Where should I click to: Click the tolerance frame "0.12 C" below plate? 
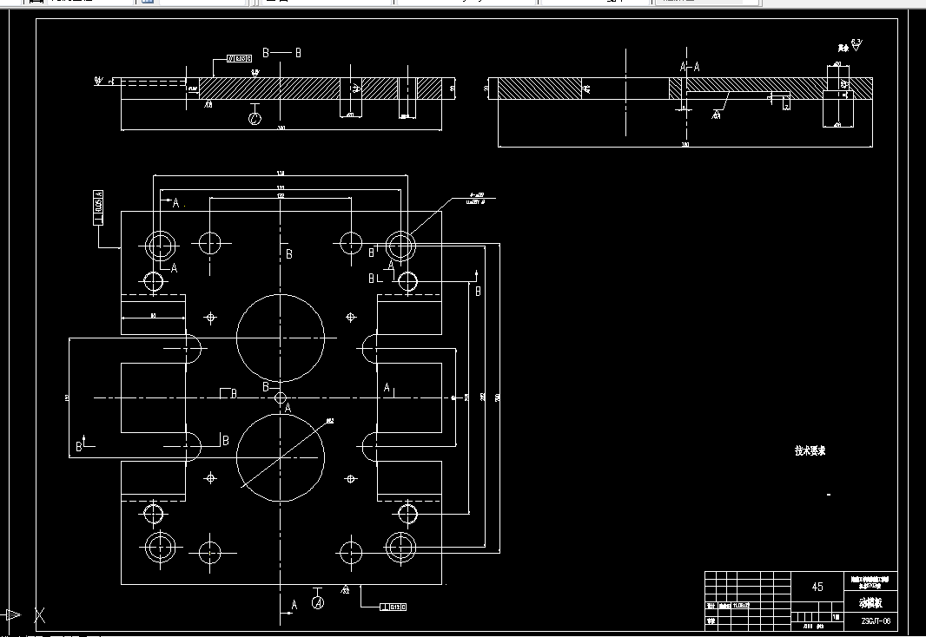[x=393, y=607]
